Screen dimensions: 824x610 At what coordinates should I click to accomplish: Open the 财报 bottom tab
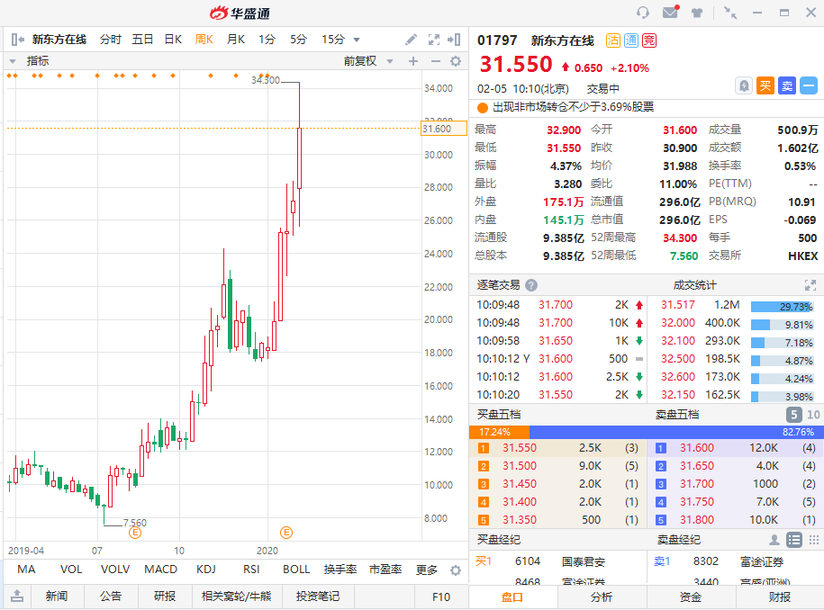pyautogui.click(x=780, y=597)
